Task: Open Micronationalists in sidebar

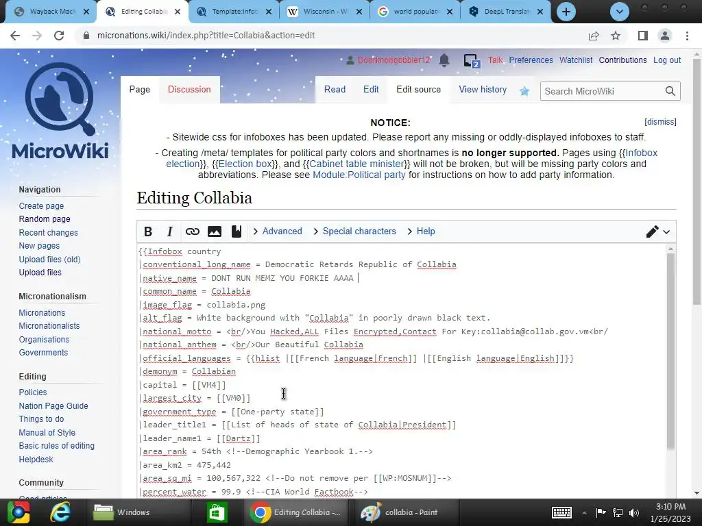Action: (49, 325)
